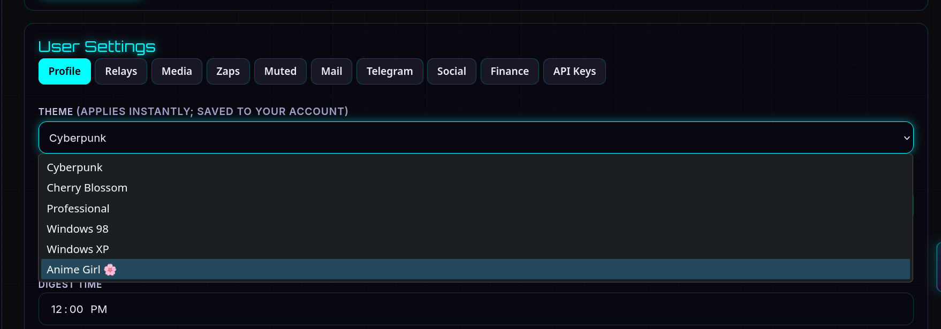This screenshot has height=329, width=941.
Task: Select the Anime Girl theme option
Action: coord(475,270)
